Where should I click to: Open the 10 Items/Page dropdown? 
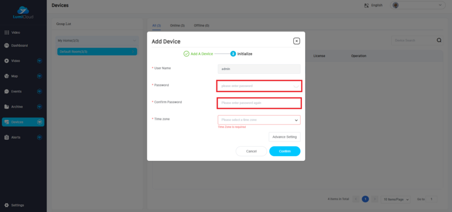point(395,200)
